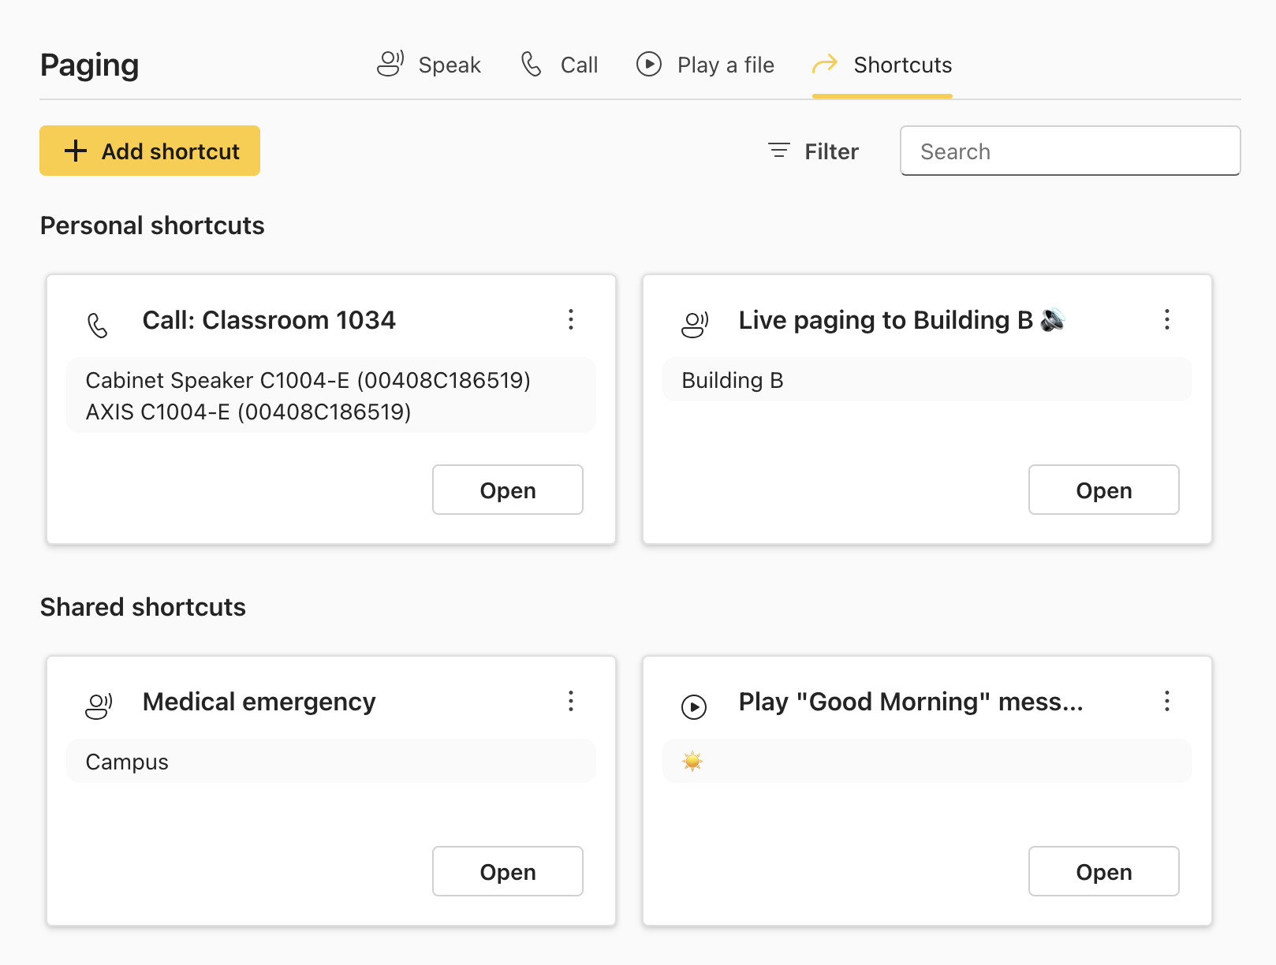Open options menu for Medical emergency shortcut
Image resolution: width=1276 pixels, height=965 pixels.
tap(571, 701)
